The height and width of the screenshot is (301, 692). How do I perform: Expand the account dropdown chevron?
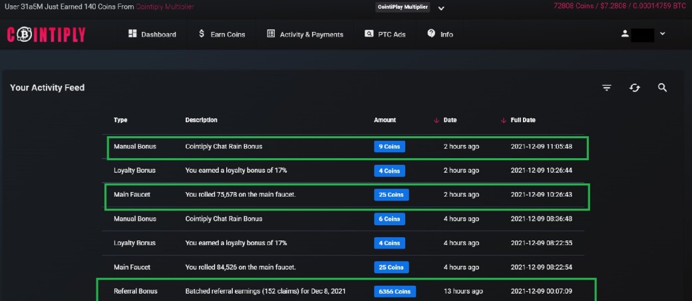coord(663,34)
